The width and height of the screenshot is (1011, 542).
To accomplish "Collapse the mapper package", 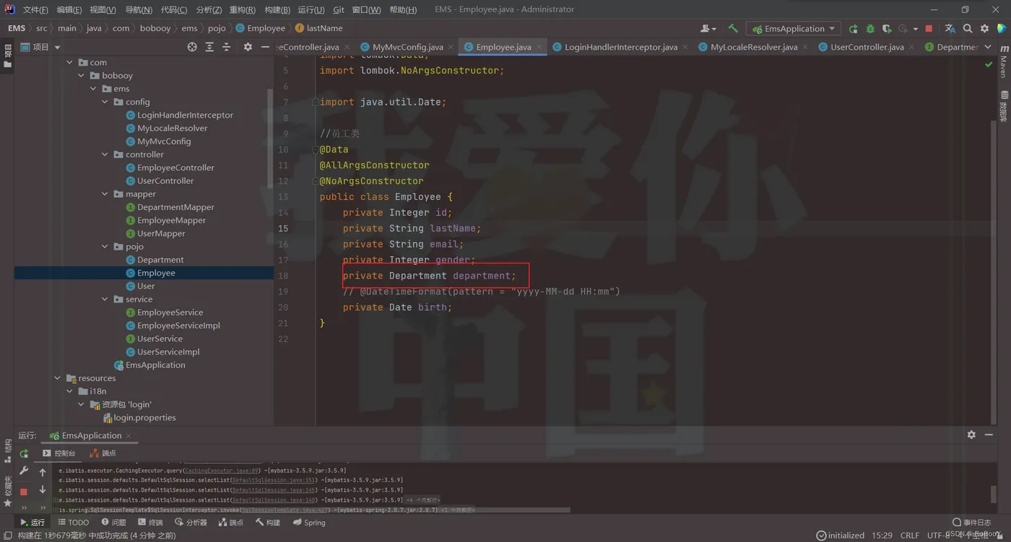I will (x=105, y=194).
